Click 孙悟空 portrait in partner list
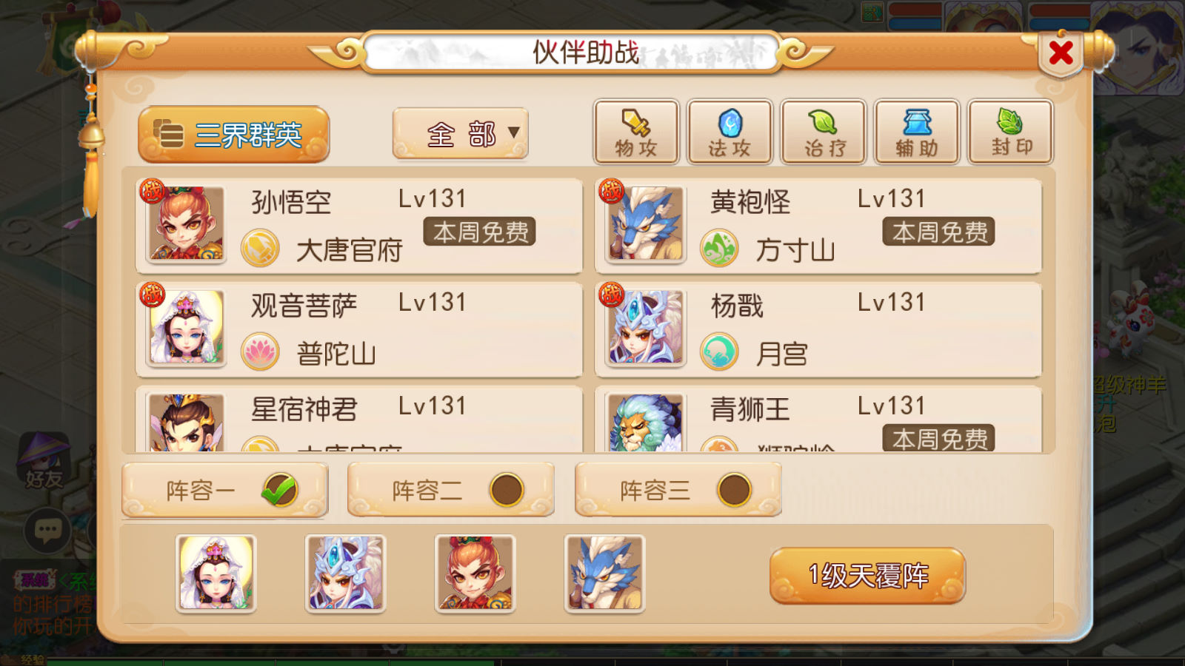 (186, 223)
